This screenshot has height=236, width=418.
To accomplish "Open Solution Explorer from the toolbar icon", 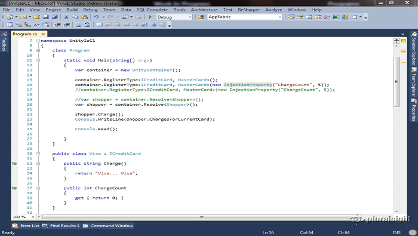I will tap(291, 17).
